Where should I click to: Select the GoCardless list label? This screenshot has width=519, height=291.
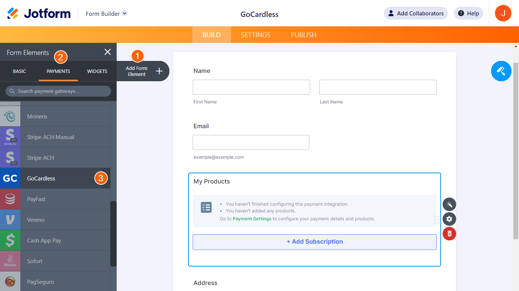[x=41, y=178]
